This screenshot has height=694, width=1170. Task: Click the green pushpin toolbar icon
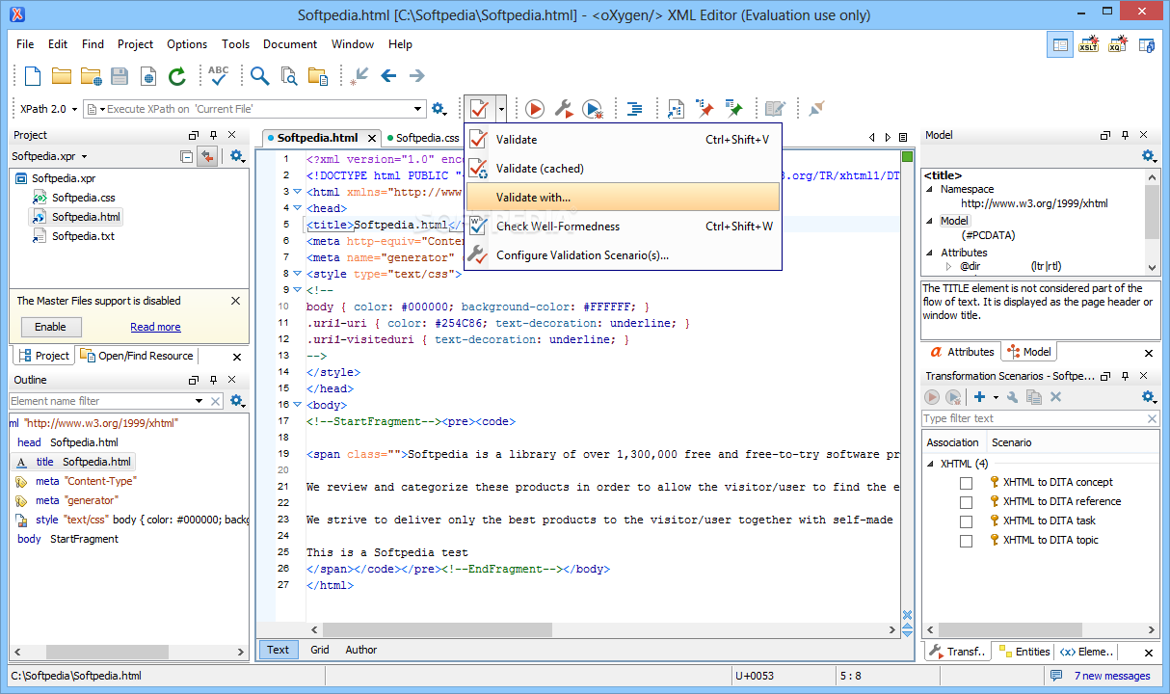pyautogui.click(x=734, y=109)
